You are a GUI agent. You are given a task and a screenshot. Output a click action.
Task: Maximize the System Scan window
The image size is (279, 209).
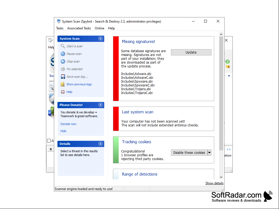tap(206, 21)
